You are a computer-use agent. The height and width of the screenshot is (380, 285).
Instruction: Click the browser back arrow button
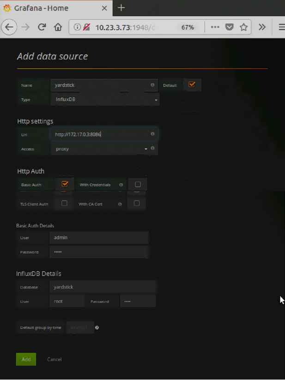click(x=9, y=27)
